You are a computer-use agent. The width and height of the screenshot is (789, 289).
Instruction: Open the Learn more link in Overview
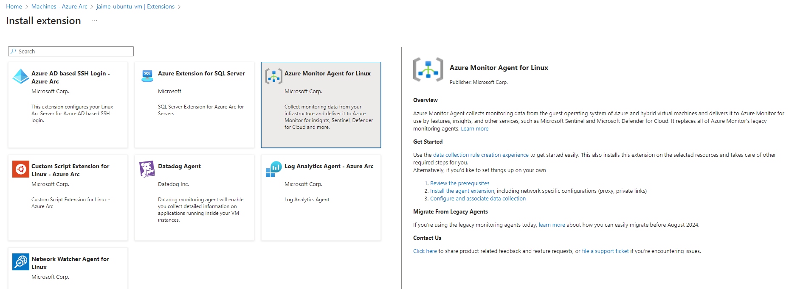point(474,129)
